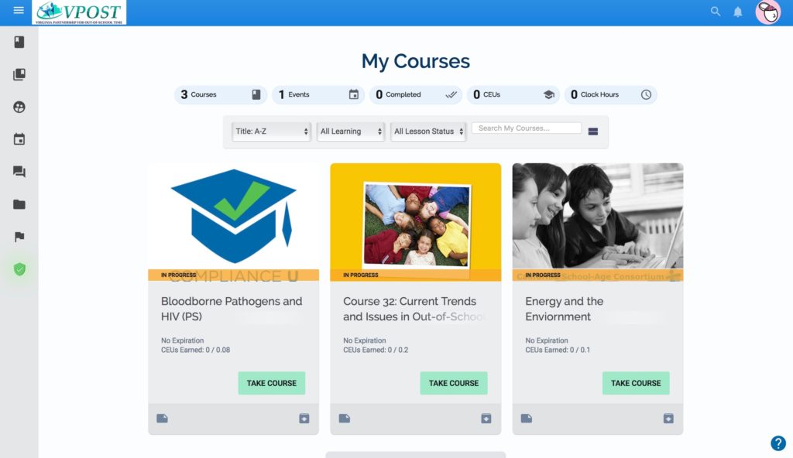Take the Energy and the Enviornment course

[x=636, y=383]
